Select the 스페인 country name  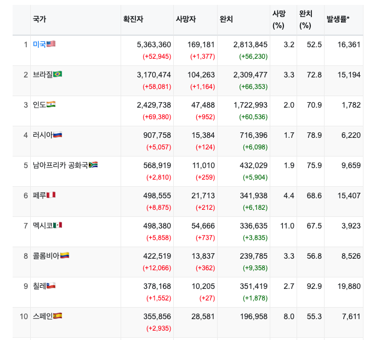click(x=43, y=316)
